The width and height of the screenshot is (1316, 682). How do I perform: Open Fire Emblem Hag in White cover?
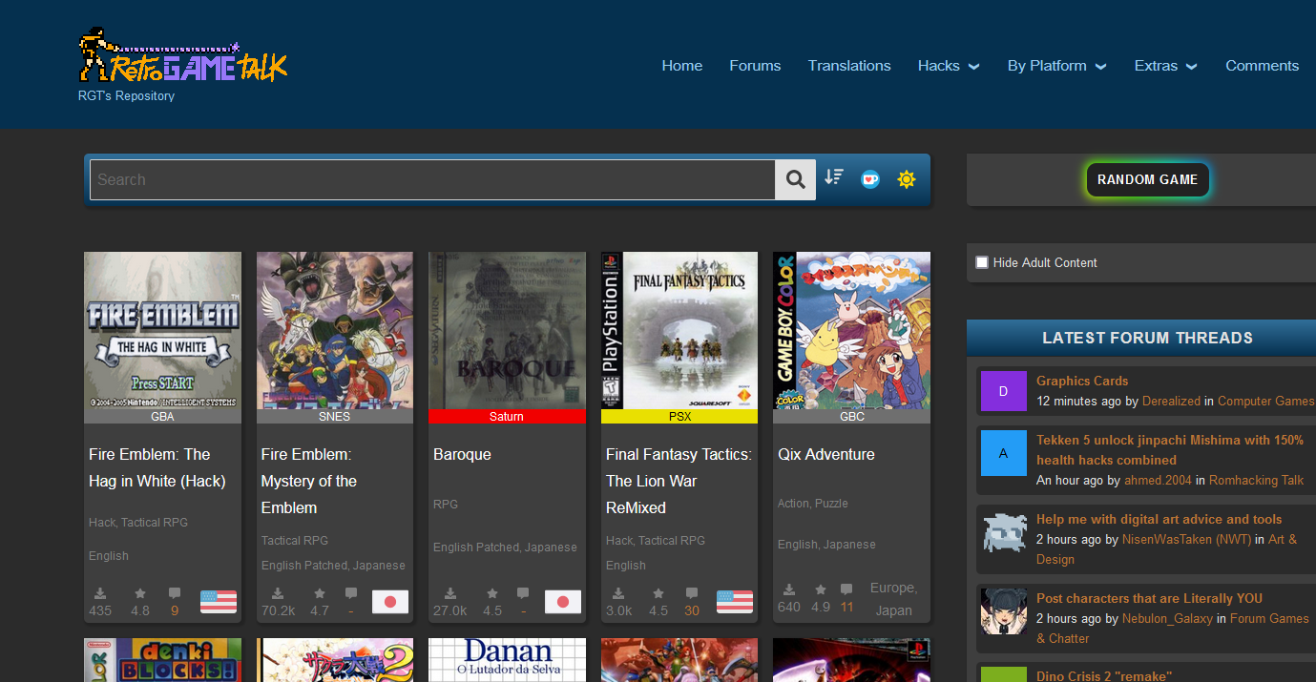tap(162, 331)
